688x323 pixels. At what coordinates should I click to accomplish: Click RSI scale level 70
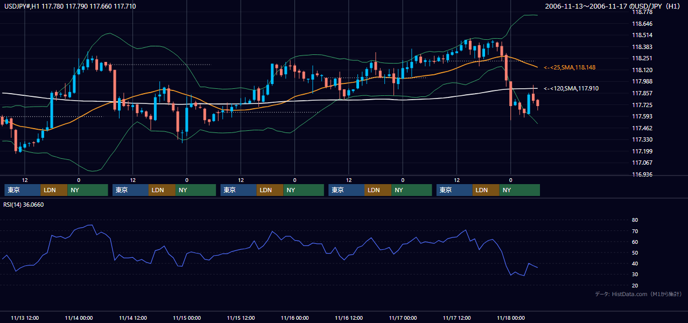(x=635, y=231)
